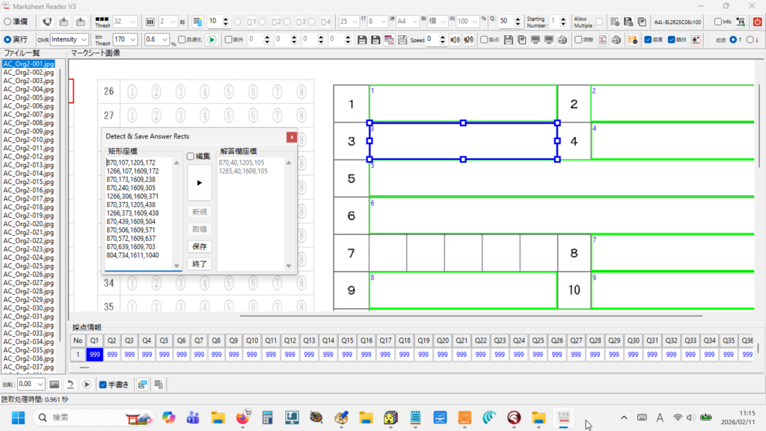Open the rotation 0.00 dropdown
The image size is (766, 431).
coord(40,385)
